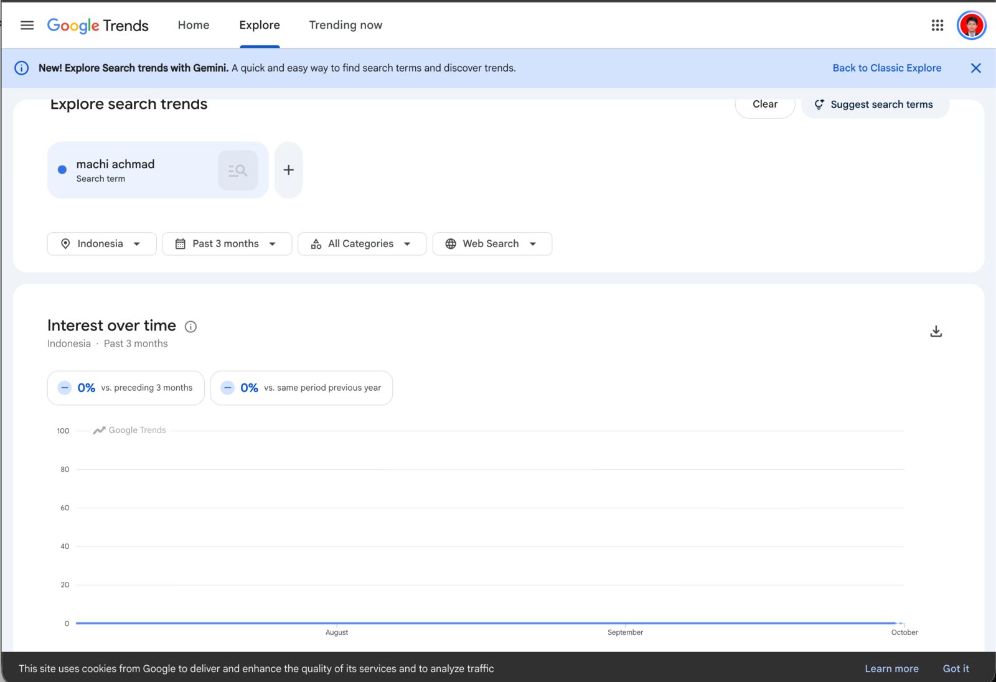Open the Google apps grid
The width and height of the screenshot is (996, 682).
coord(937,26)
